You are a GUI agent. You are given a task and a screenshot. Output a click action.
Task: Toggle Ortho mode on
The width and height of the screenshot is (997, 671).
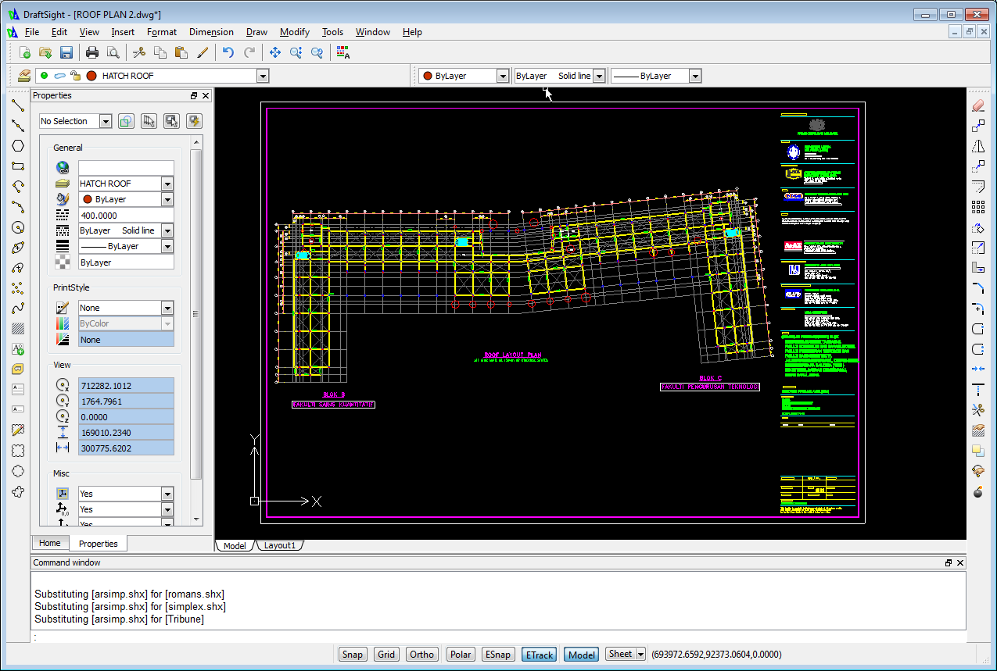click(x=421, y=655)
